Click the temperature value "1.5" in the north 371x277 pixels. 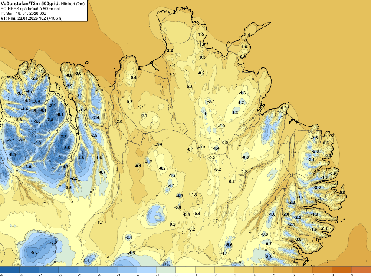[201, 34]
